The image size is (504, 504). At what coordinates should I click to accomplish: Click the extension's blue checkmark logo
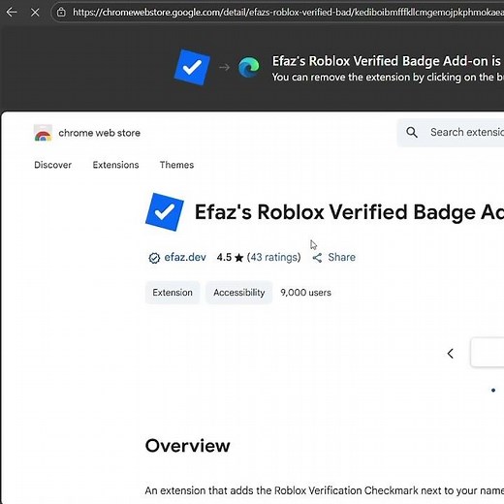click(x=165, y=212)
